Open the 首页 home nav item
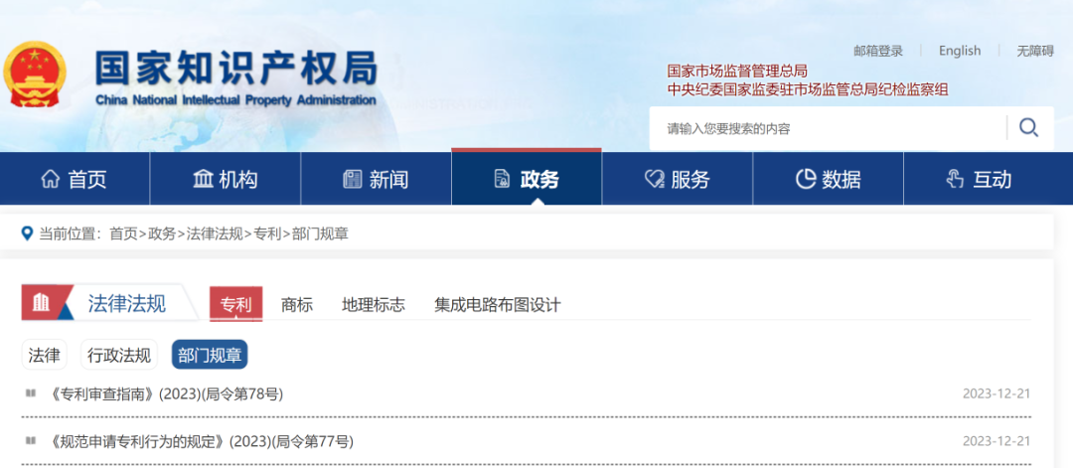 click(x=75, y=179)
